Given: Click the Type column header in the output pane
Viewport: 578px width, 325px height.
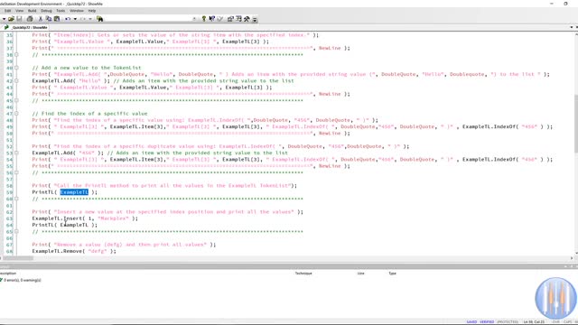Looking at the screenshot, I should (x=392, y=274).
